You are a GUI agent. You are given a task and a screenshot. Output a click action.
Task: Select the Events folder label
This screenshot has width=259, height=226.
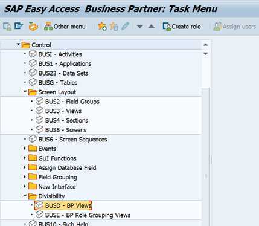(47, 149)
